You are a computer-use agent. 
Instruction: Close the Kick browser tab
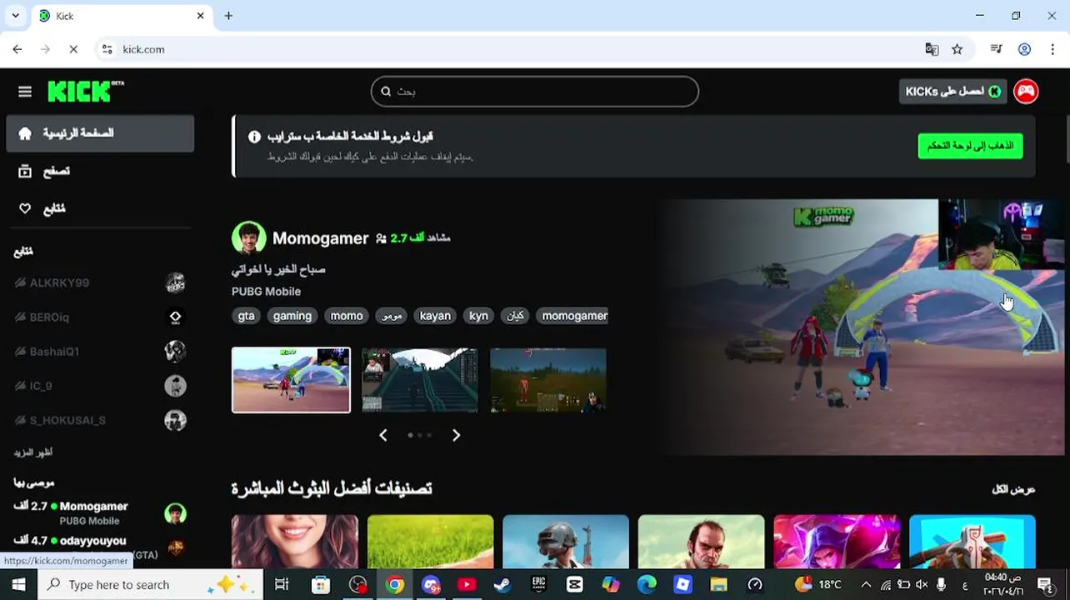pos(200,16)
